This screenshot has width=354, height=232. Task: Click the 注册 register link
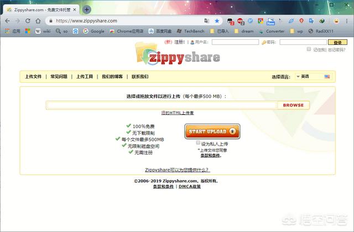(180, 42)
